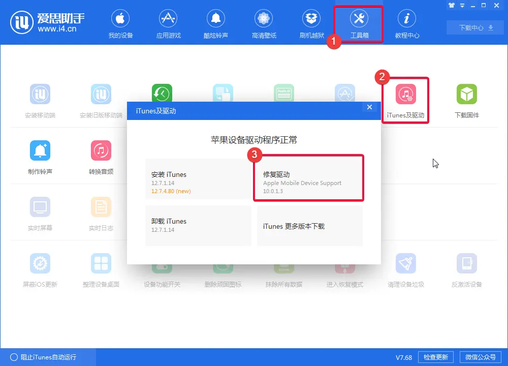Image resolution: width=508 pixels, height=366 pixels.
Task: Open the 刷机越狱 flash and jailbreak section
Action: pos(311,23)
